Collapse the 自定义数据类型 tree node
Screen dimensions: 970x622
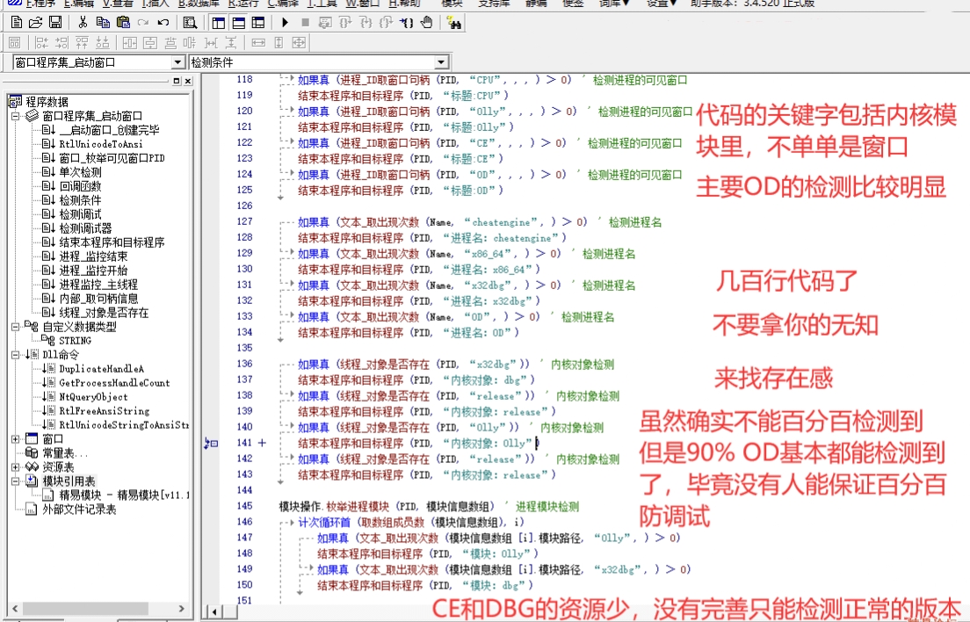16,327
